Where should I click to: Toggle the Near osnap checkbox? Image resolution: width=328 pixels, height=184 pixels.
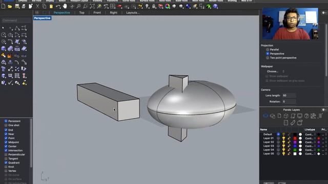click(x=6, y=134)
